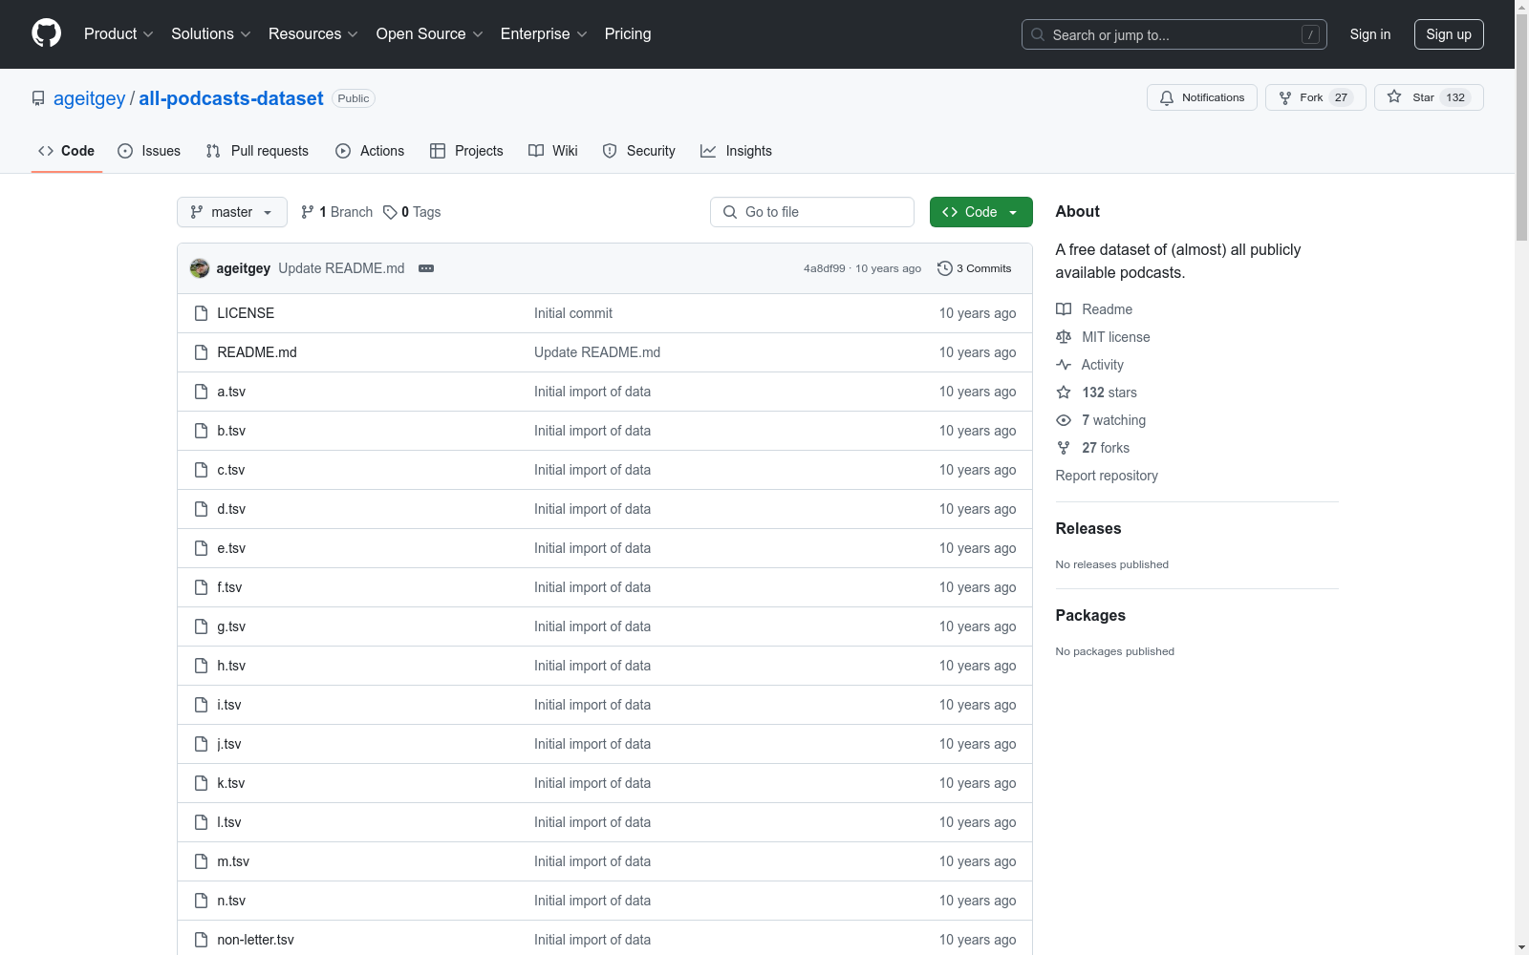Click the file icon next to i.tsv
1529x955 pixels.
(201, 705)
